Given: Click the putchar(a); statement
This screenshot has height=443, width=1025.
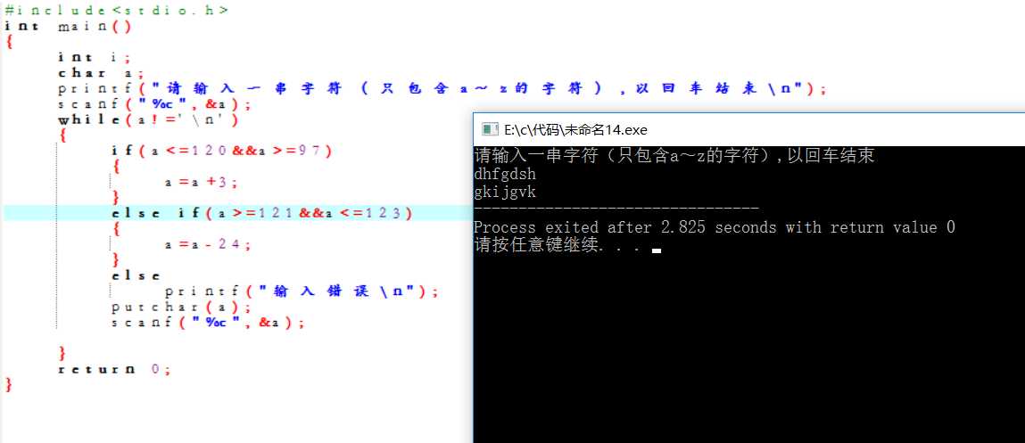Looking at the screenshot, I should (x=181, y=308).
